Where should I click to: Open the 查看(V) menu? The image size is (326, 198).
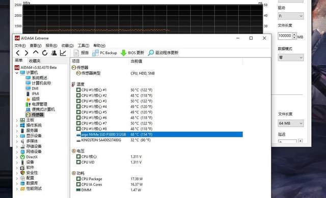point(36,45)
